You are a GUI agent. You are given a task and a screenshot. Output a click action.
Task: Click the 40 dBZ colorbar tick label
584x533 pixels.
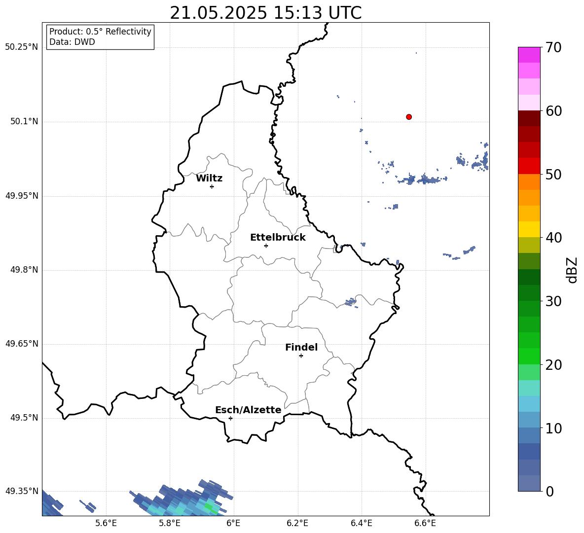(x=553, y=238)
